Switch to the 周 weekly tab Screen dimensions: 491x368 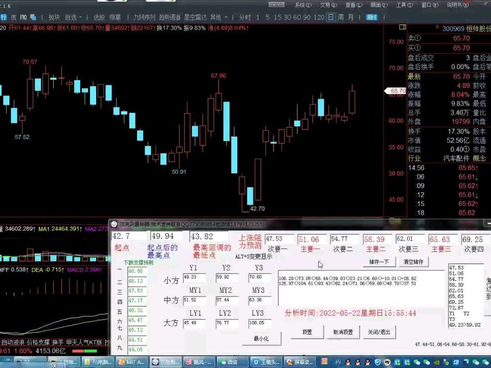click(342, 16)
